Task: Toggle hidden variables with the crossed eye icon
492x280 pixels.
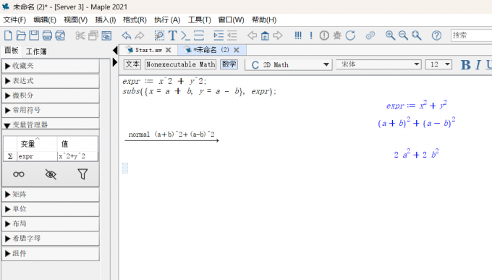Action: point(51,174)
